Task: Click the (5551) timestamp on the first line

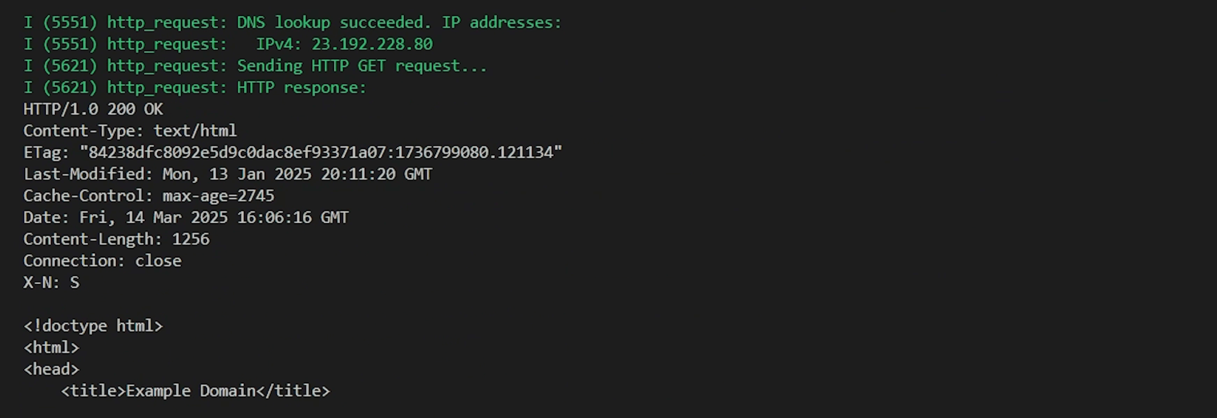Action: (70, 22)
